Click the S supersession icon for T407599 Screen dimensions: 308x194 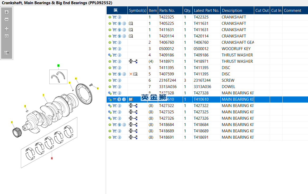coord(119,74)
